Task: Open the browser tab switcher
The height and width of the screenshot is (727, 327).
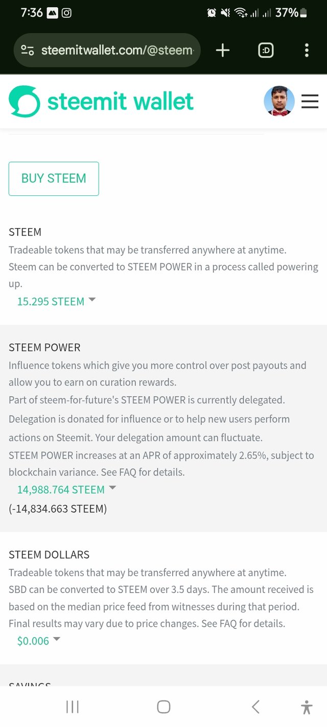Action: click(x=266, y=50)
